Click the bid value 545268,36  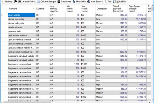(141, 76)
